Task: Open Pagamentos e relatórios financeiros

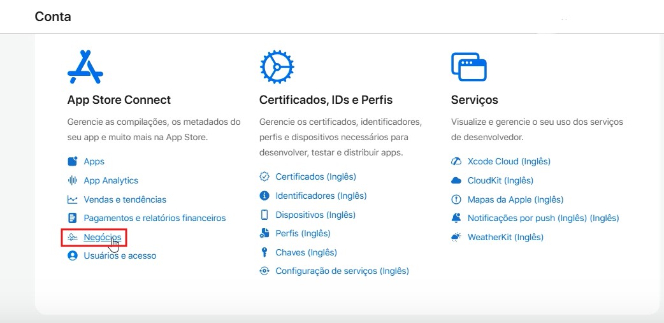Action: click(x=154, y=218)
